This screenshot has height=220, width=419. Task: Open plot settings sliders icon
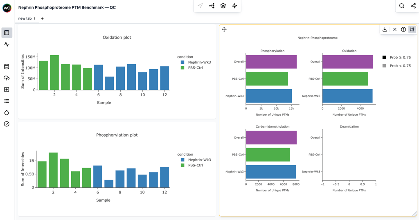(x=412, y=29)
